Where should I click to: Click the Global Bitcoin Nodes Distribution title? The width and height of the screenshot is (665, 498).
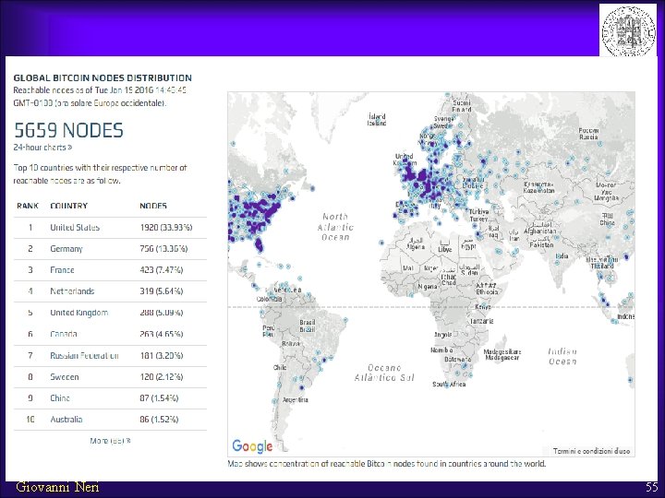[x=103, y=77]
